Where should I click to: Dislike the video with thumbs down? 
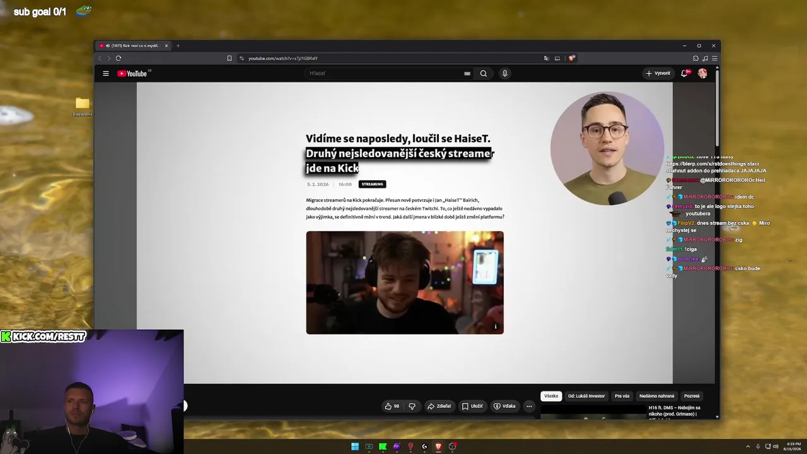coord(412,406)
